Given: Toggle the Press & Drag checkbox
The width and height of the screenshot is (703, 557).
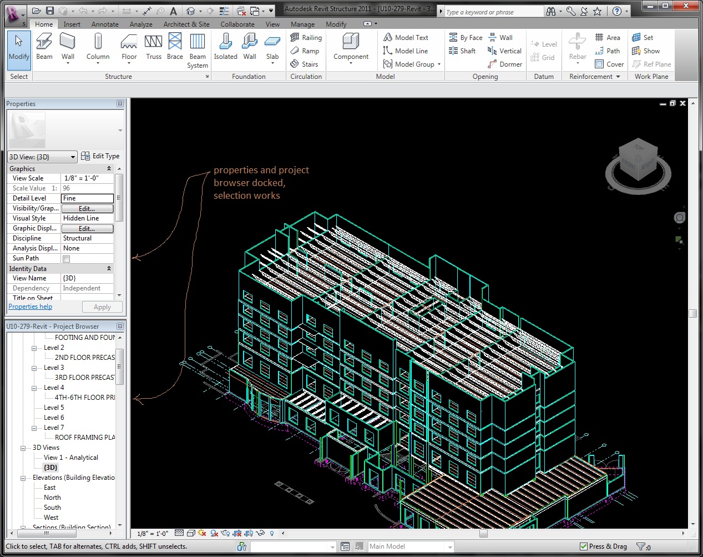Looking at the screenshot, I should 584,546.
